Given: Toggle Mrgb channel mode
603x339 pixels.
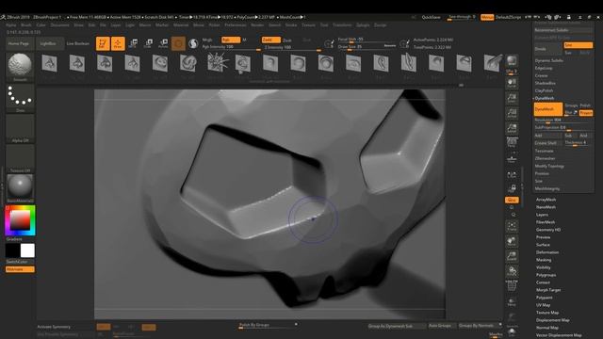Looking at the screenshot, I should pyautogui.click(x=207, y=40).
